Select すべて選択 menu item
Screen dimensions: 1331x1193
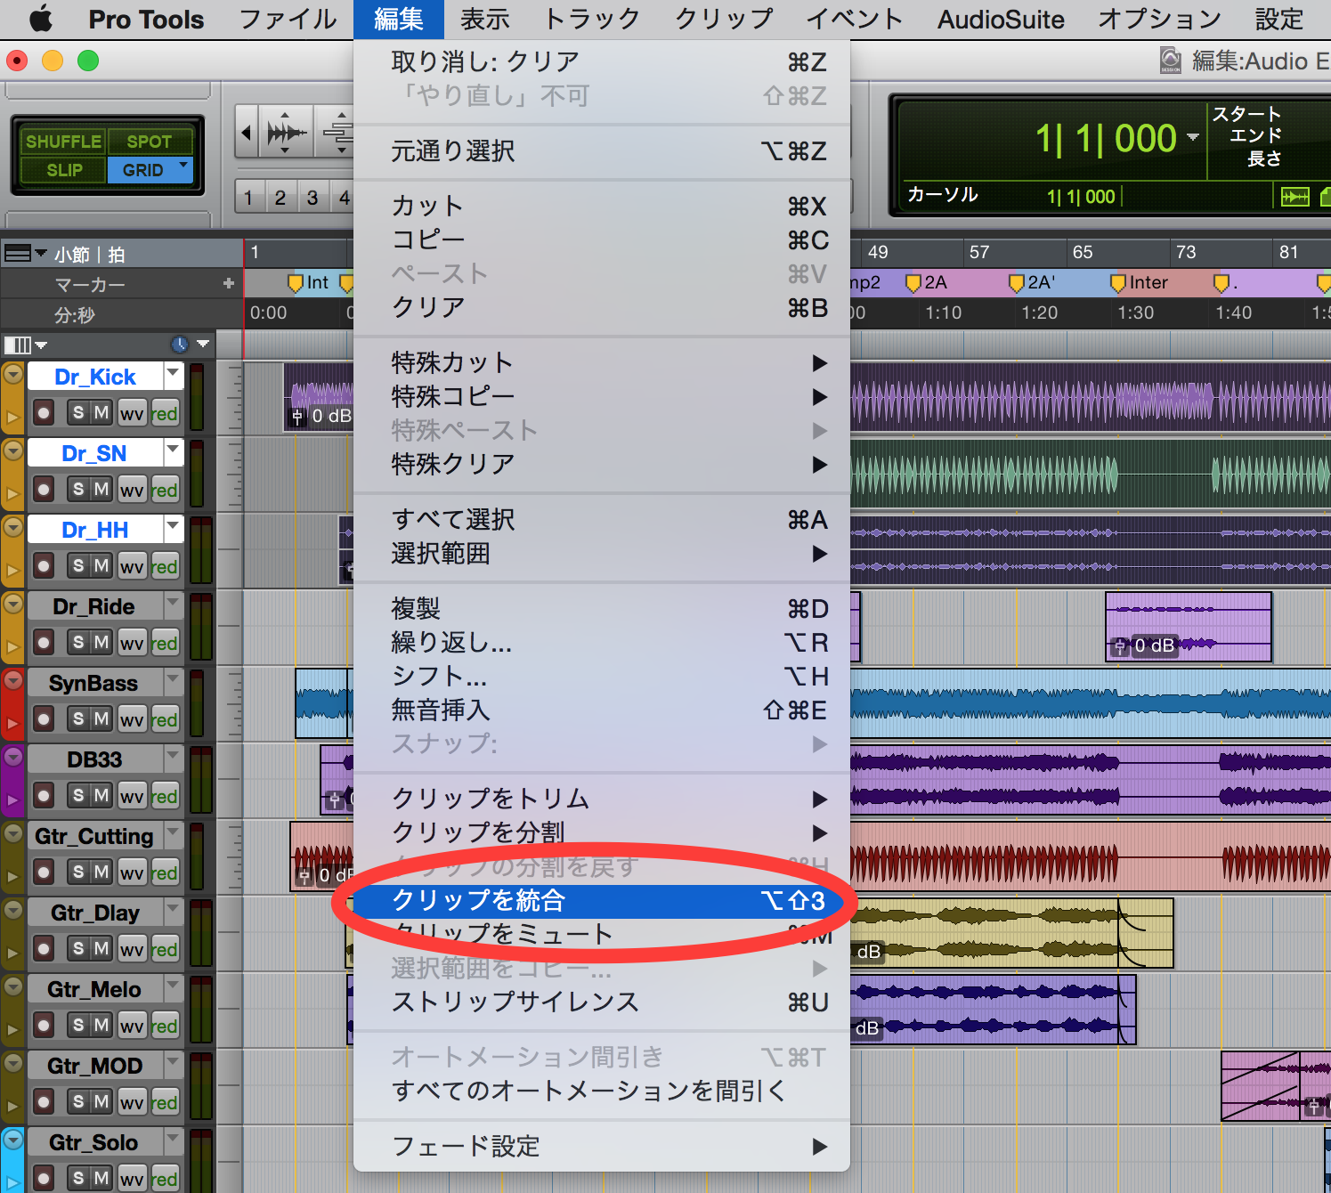tap(602, 519)
